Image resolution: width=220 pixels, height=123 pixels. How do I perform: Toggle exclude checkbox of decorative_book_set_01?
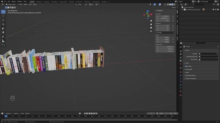tap(213, 10)
